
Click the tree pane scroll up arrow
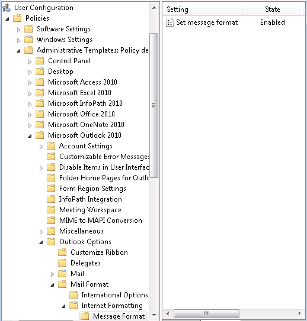(154, 8)
